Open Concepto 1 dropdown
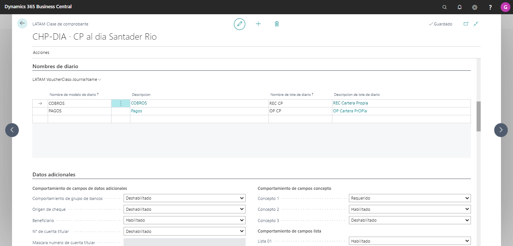Viewport: 513px width, 246px height. point(410,198)
